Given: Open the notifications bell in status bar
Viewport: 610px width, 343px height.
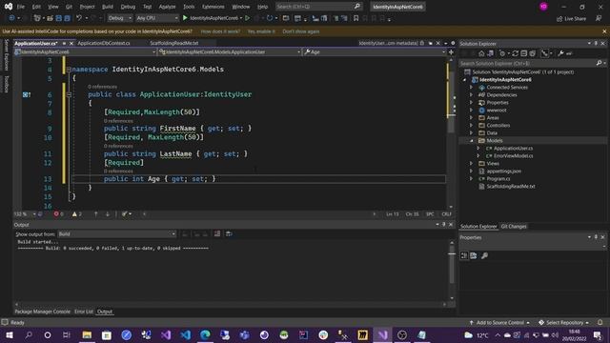Looking at the screenshot, I should point(600,322).
